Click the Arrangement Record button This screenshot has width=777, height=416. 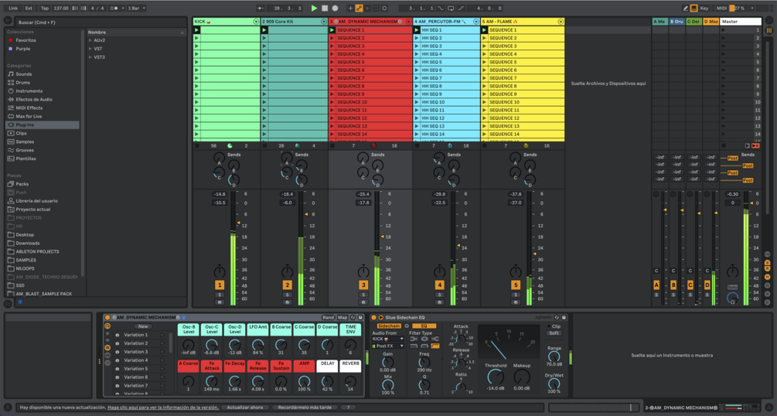[x=335, y=8]
